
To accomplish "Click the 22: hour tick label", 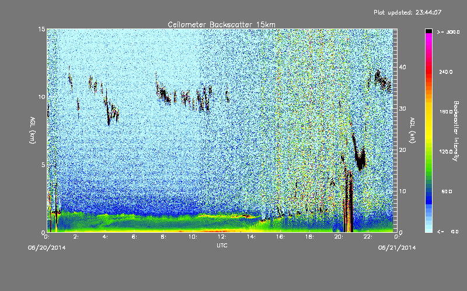I will (x=368, y=237).
